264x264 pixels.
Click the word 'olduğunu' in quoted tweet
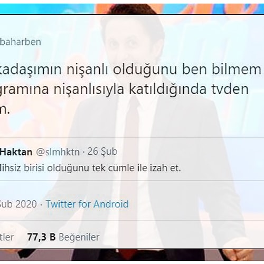(68, 168)
